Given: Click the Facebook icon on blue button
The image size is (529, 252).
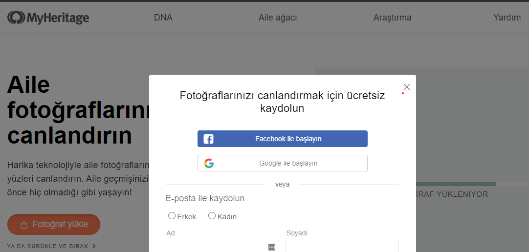Looking at the screenshot, I should click(x=208, y=139).
